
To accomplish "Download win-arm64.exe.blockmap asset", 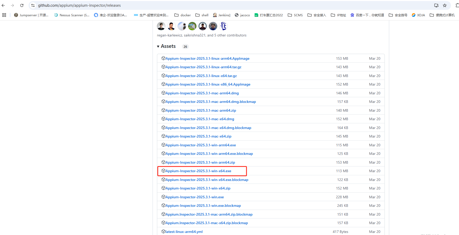I will [209, 154].
